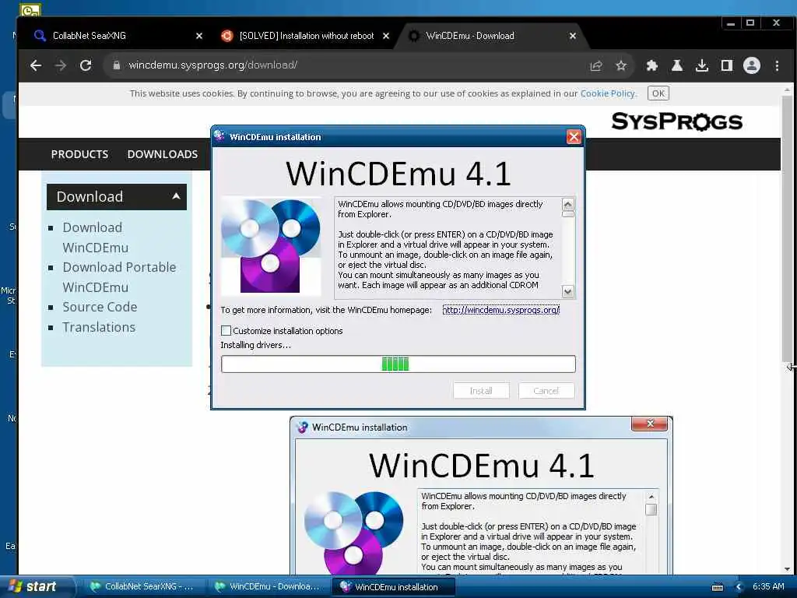The width and height of the screenshot is (797, 598).
Task: Click the SysProgs logo
Action: coord(676,121)
